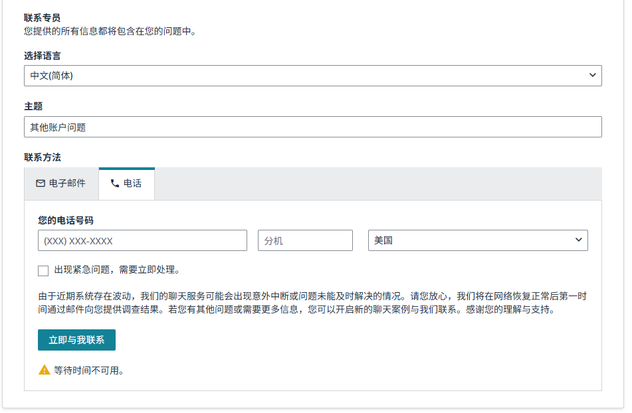
Task: Click the 分机 extension input box
Action: [x=305, y=240]
